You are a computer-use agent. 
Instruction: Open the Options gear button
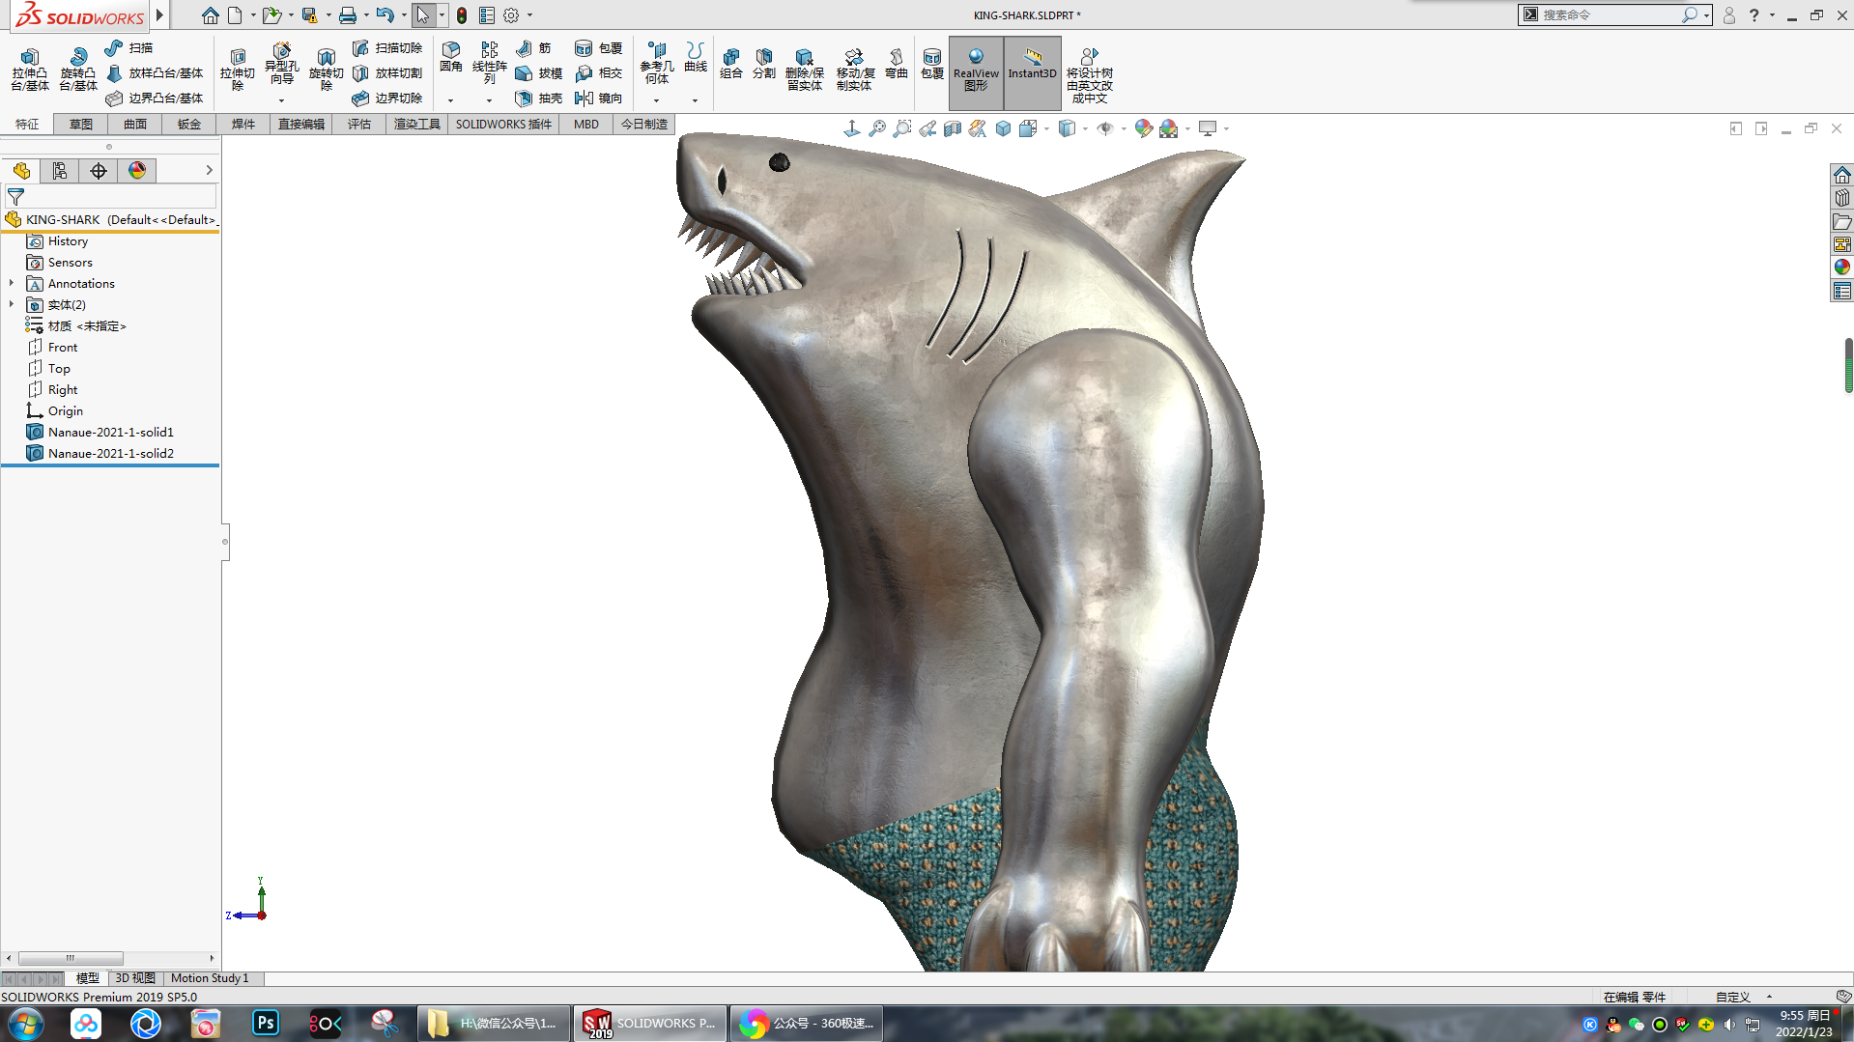coord(511,15)
